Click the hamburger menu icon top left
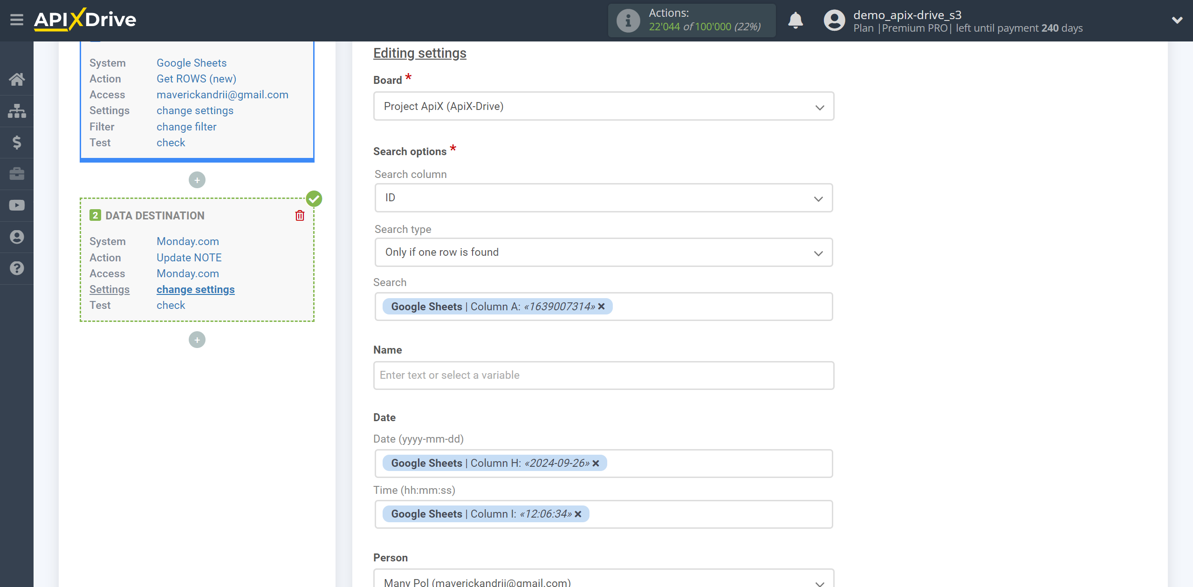The width and height of the screenshot is (1193, 587). (x=17, y=20)
